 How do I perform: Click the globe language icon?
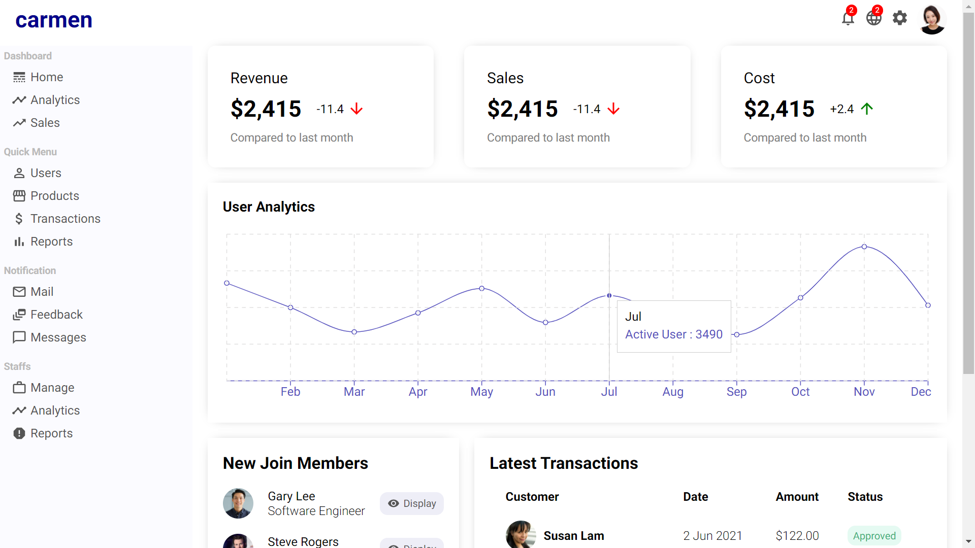click(873, 19)
